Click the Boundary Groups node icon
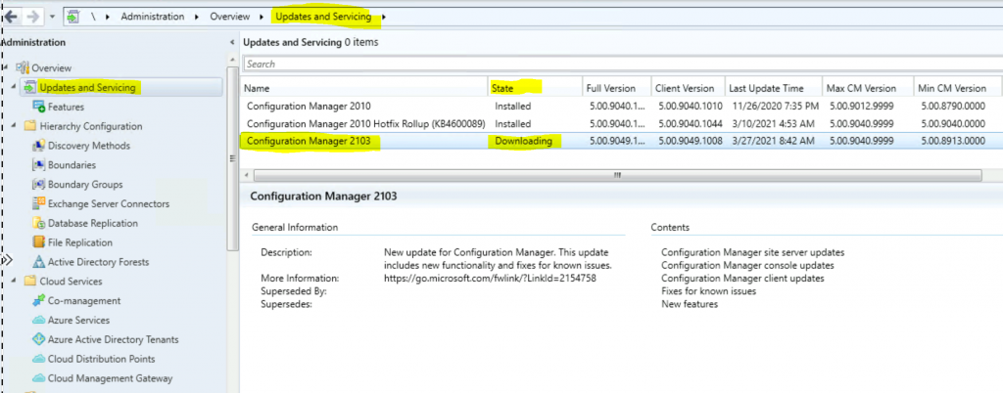 (x=38, y=185)
